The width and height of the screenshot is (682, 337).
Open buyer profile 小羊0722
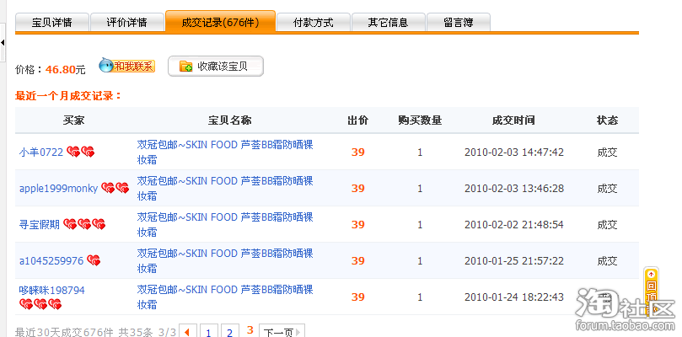(41, 152)
